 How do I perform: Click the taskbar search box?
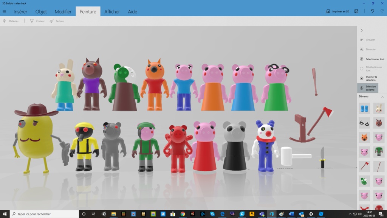[45, 214]
